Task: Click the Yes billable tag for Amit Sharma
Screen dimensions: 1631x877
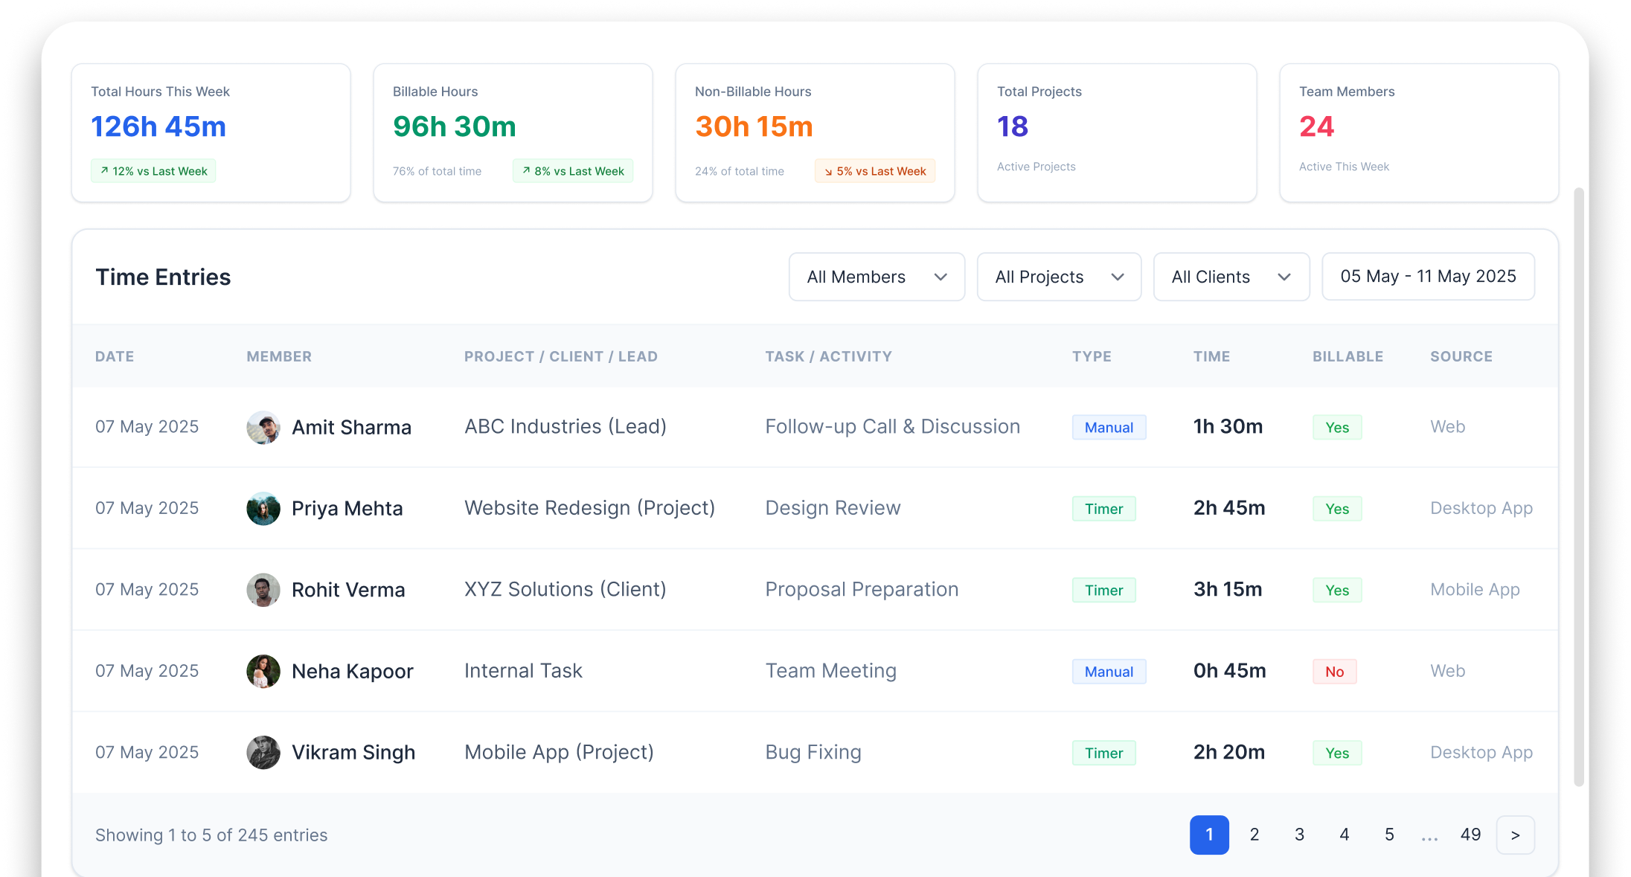Action: tap(1337, 427)
